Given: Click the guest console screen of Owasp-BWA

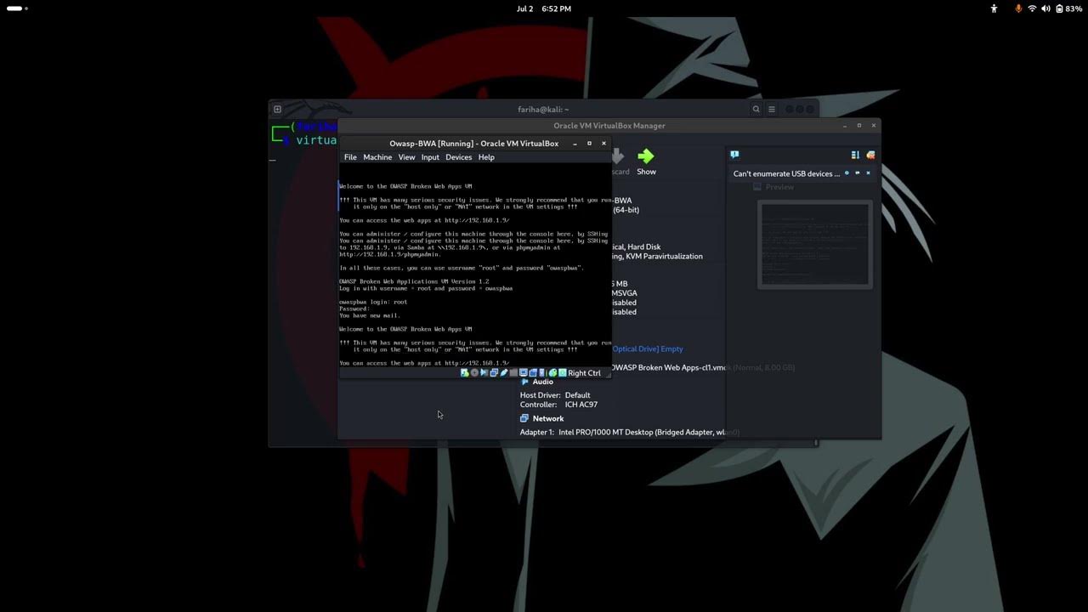Looking at the screenshot, I should point(474,266).
